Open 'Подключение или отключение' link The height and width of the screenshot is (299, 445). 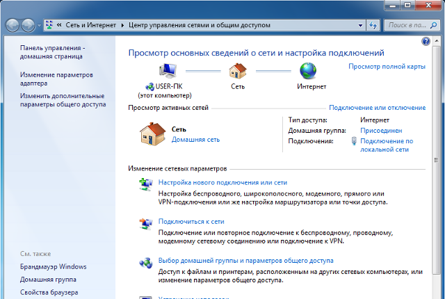tap(377, 108)
